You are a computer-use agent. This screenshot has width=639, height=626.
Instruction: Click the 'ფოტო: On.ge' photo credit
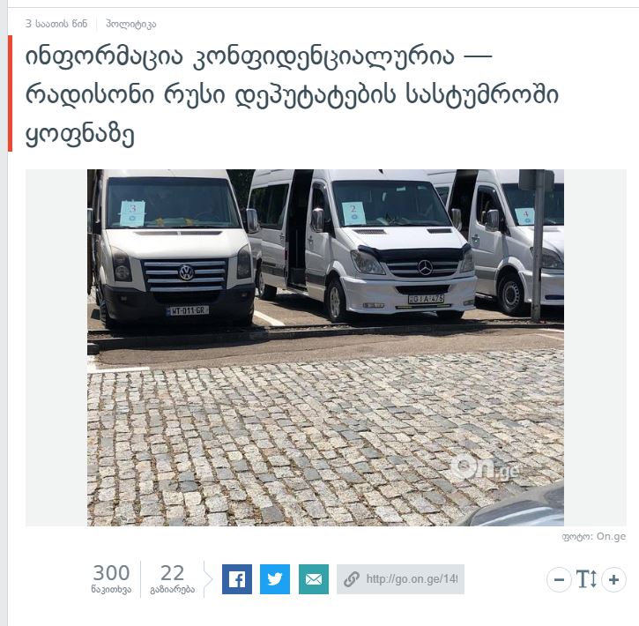point(594,536)
